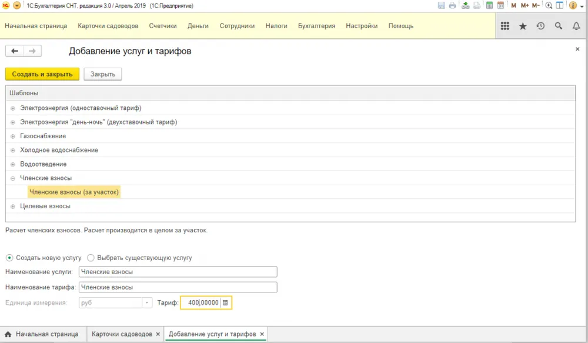
Task: Click the orange information icon
Action: click(573, 5)
